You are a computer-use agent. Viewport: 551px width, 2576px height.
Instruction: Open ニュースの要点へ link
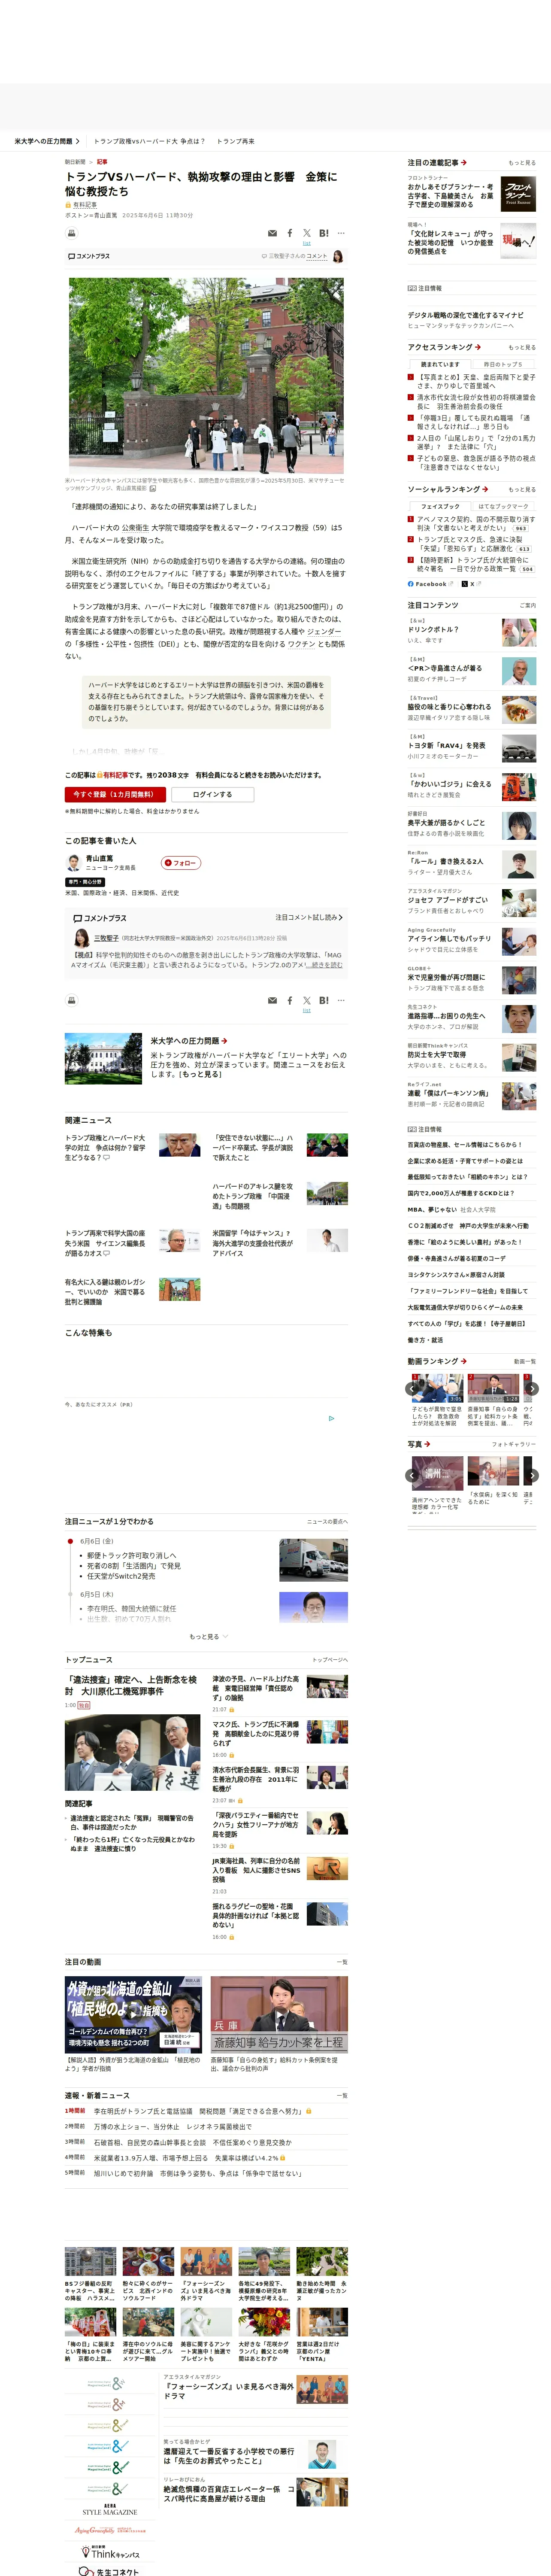coord(327,1522)
